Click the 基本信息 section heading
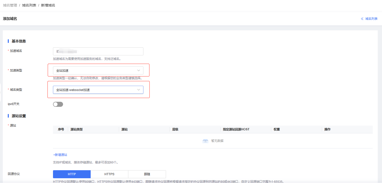 coord(19,41)
